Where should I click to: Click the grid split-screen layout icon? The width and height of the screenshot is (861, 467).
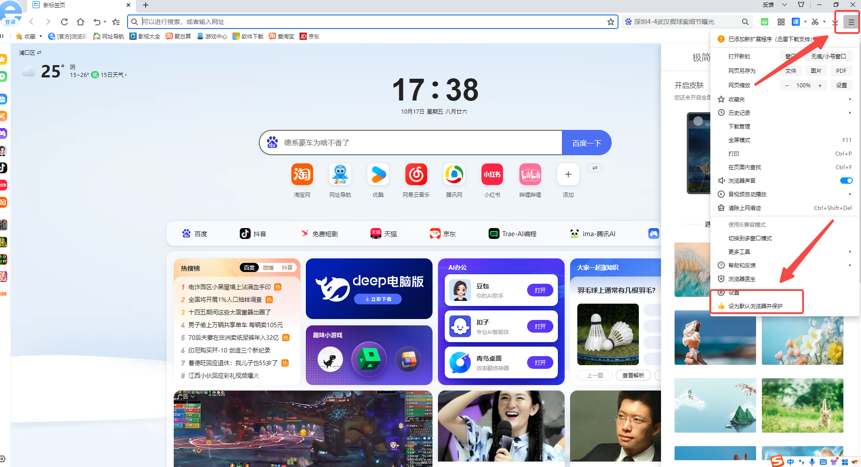click(781, 21)
